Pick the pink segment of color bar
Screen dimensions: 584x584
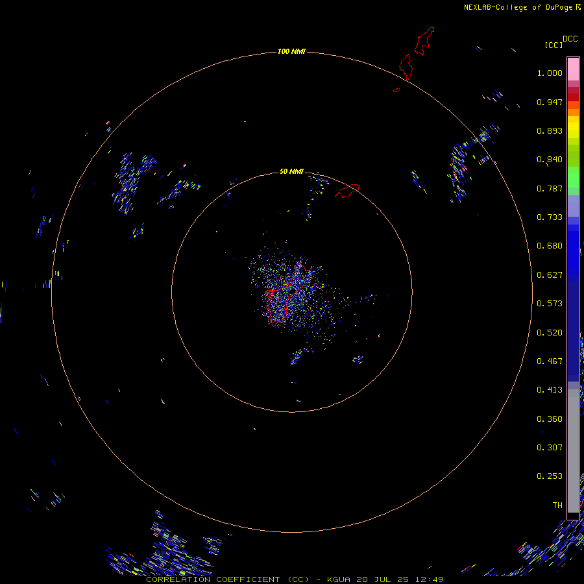(573, 69)
